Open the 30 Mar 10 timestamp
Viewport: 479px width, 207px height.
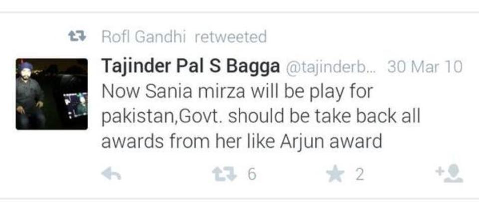pos(425,67)
